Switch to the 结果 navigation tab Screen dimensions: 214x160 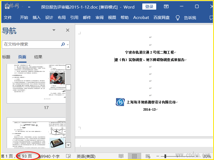coord(38,57)
